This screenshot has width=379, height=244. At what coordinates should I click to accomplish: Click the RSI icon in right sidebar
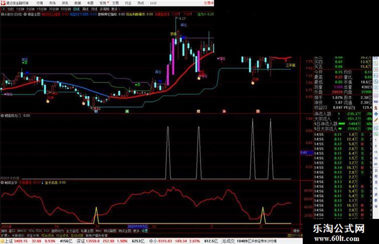376,102
